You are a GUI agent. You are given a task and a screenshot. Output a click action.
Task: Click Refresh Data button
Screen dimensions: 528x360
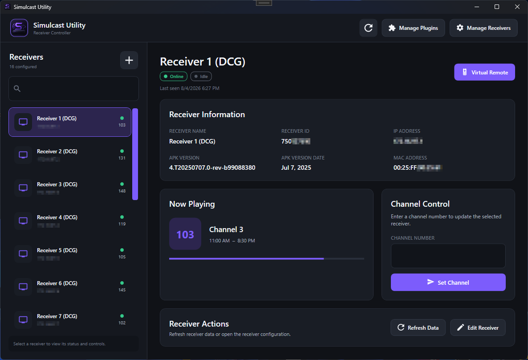(418, 327)
